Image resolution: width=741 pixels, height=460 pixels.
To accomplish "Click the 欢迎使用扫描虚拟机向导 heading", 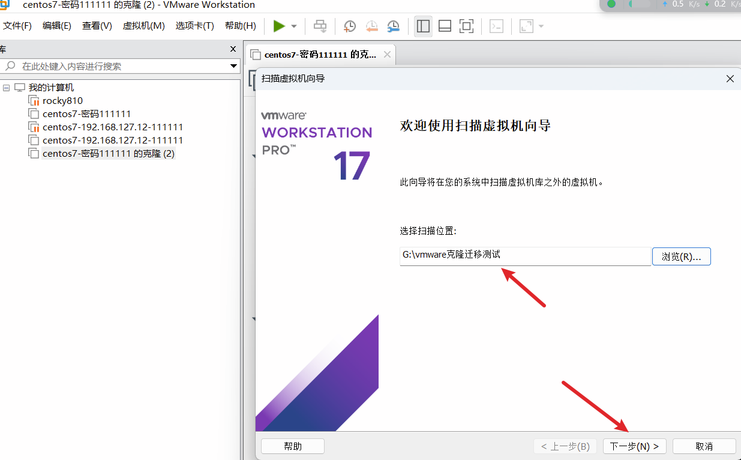I will pos(475,126).
